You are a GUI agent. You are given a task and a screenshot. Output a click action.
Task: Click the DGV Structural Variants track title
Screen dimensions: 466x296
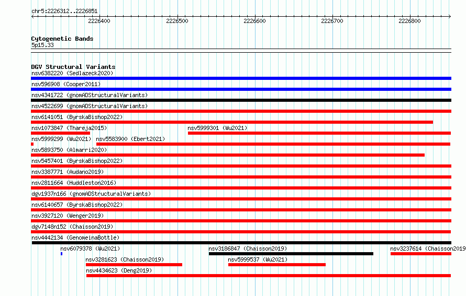pos(73,67)
